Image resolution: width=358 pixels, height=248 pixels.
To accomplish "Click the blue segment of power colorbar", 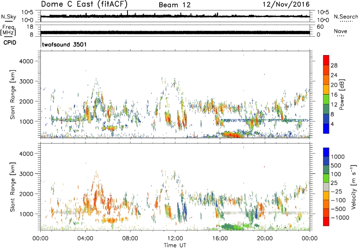I will [326, 128].
